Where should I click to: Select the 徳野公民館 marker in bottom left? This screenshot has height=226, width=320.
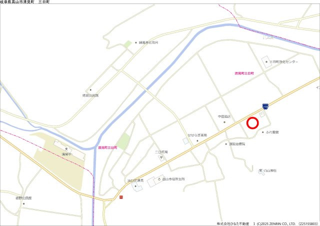[x=23, y=203]
